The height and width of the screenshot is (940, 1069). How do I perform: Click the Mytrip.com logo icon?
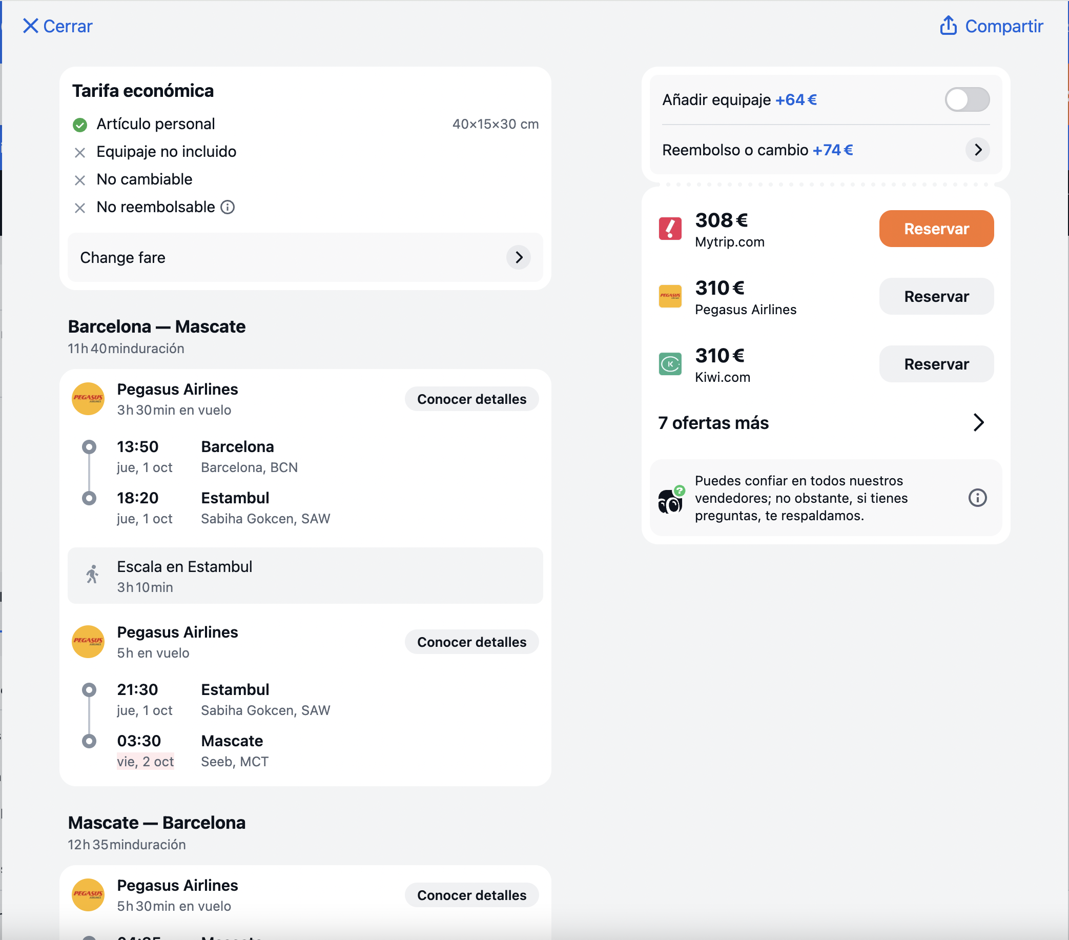coord(669,229)
